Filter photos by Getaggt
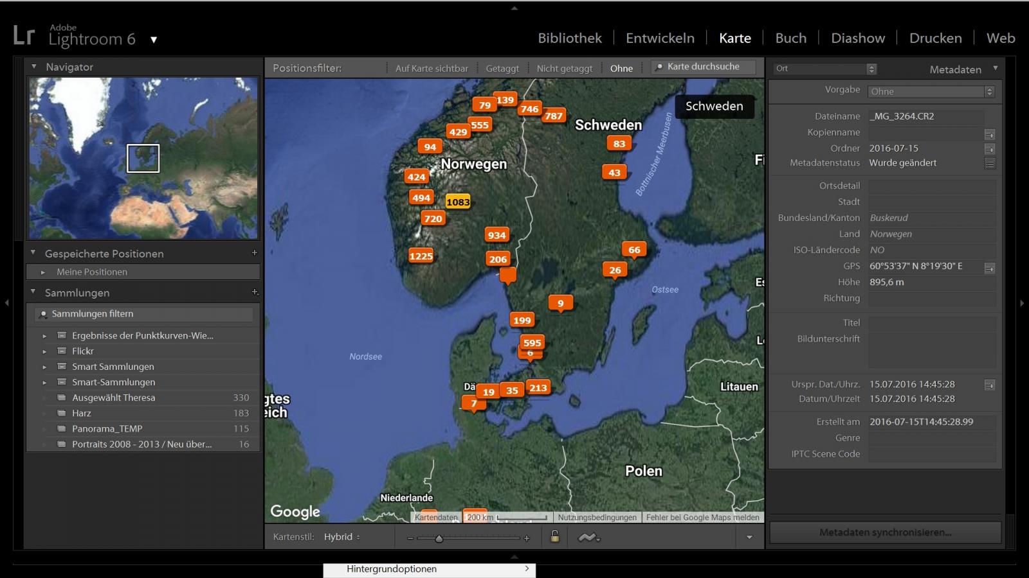Viewport: 1029px width, 578px height. tap(502, 68)
